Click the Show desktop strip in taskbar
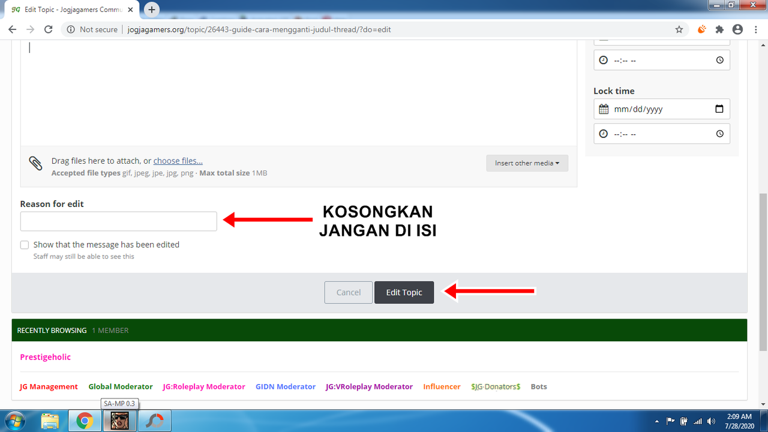The image size is (768, 432). 763,421
